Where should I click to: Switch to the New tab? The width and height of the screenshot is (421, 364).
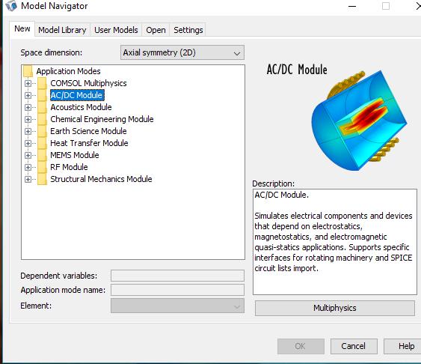click(x=22, y=28)
